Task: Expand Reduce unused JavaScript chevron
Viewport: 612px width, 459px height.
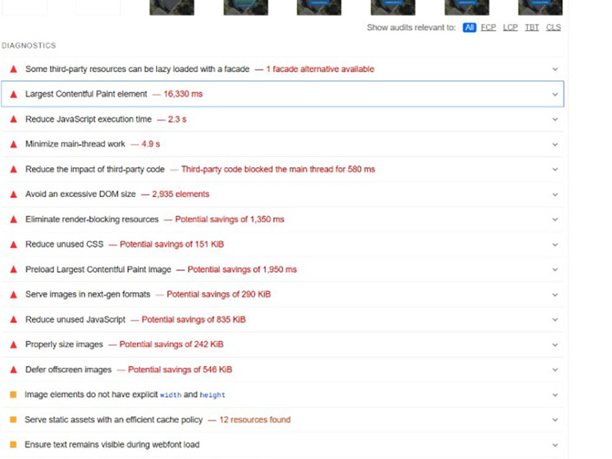Action: tap(554, 319)
